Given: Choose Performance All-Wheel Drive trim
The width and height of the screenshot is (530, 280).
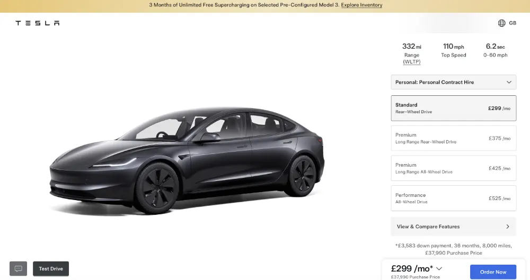Looking at the screenshot, I should (x=454, y=198).
